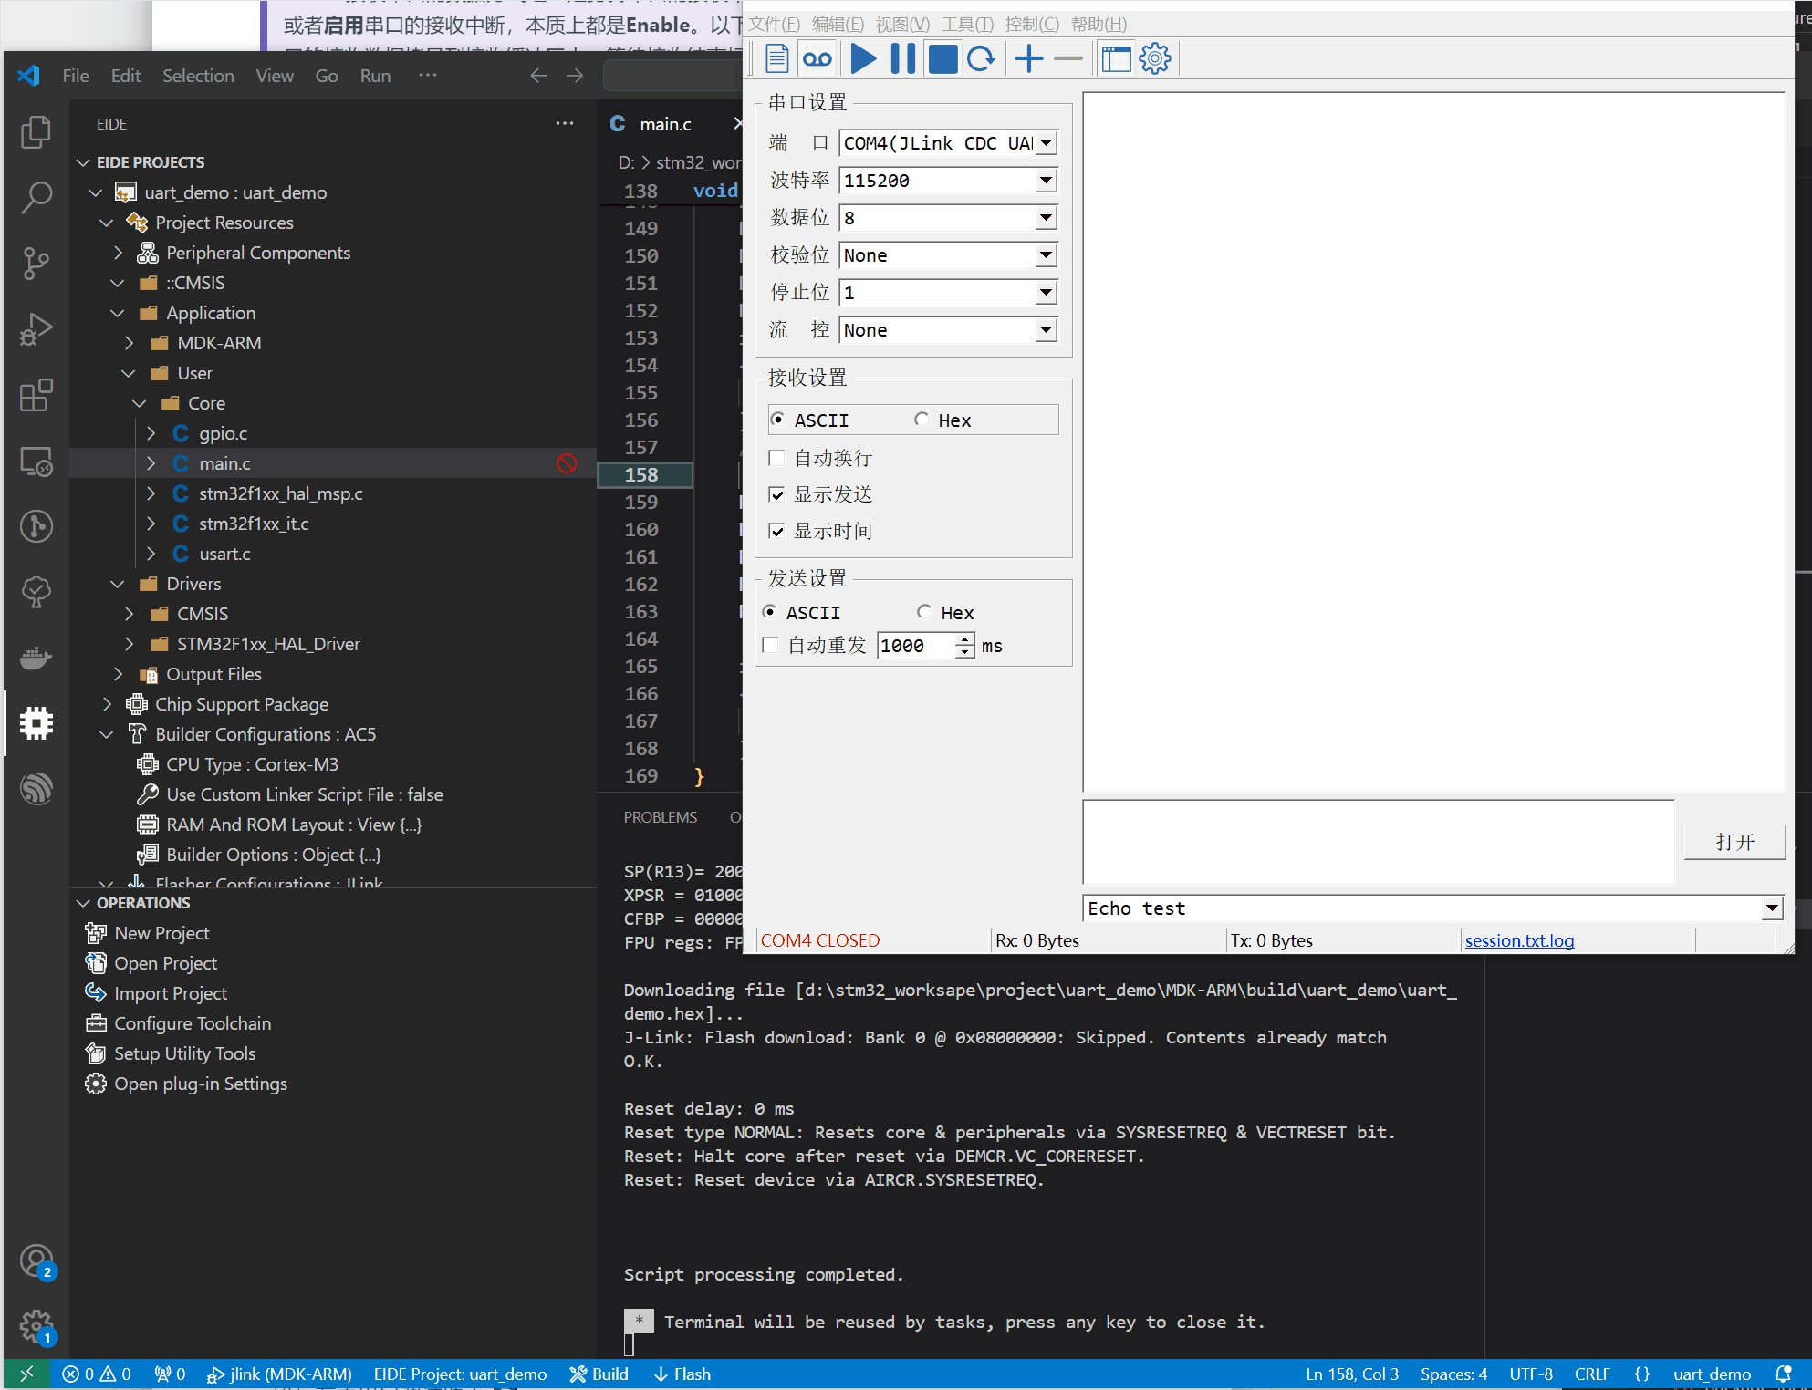Collapse the Drivers folder
This screenshot has height=1390, width=1812.
pos(118,584)
